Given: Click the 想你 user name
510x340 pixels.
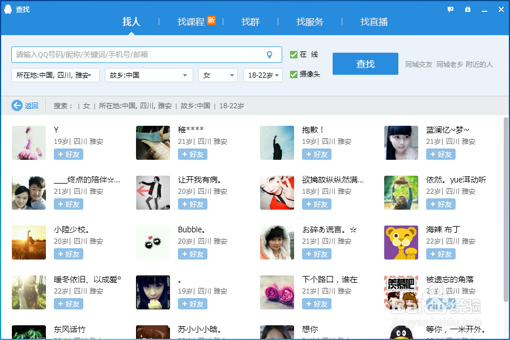Looking at the screenshot, I should 310,329.
